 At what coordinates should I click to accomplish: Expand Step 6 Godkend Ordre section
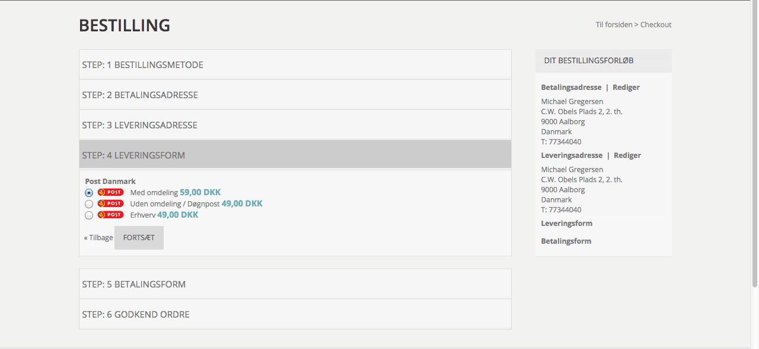coord(136,315)
